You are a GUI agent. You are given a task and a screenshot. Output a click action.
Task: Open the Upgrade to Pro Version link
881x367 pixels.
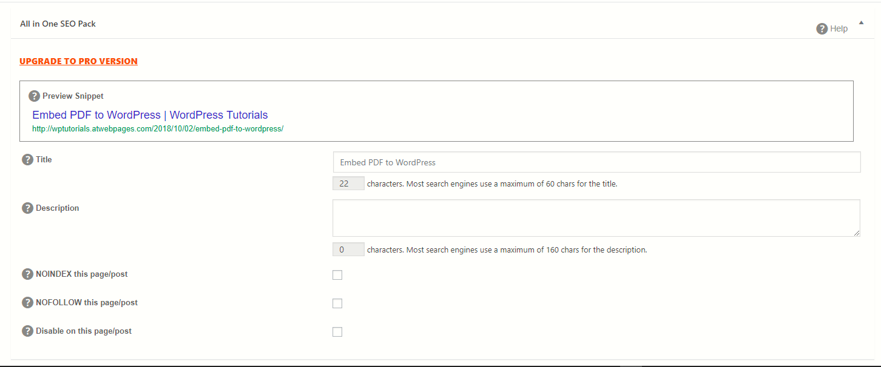click(x=78, y=61)
